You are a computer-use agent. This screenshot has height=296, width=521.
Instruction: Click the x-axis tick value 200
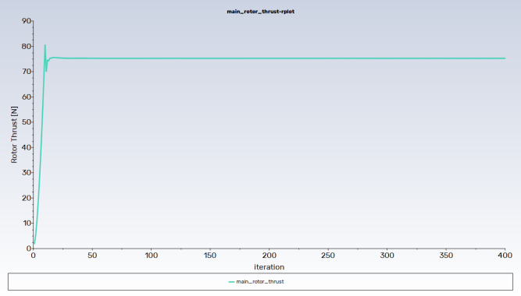[x=269, y=255]
